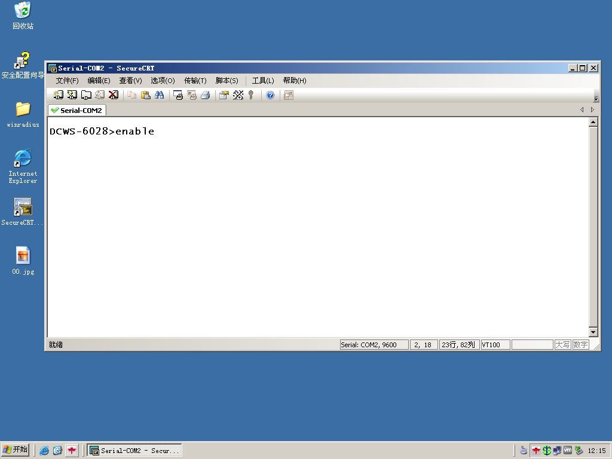This screenshot has width=612, height=459.
Task: Click the next tab arrow
Action: pos(592,110)
